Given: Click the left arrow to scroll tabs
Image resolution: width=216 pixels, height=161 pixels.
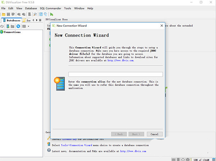Looking at the screenshot, I should tap(33, 20).
